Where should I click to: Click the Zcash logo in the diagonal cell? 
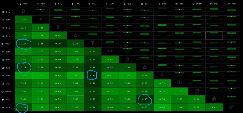179,83
